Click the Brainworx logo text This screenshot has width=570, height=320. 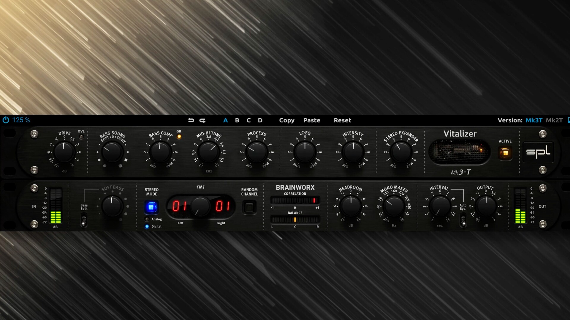point(295,188)
